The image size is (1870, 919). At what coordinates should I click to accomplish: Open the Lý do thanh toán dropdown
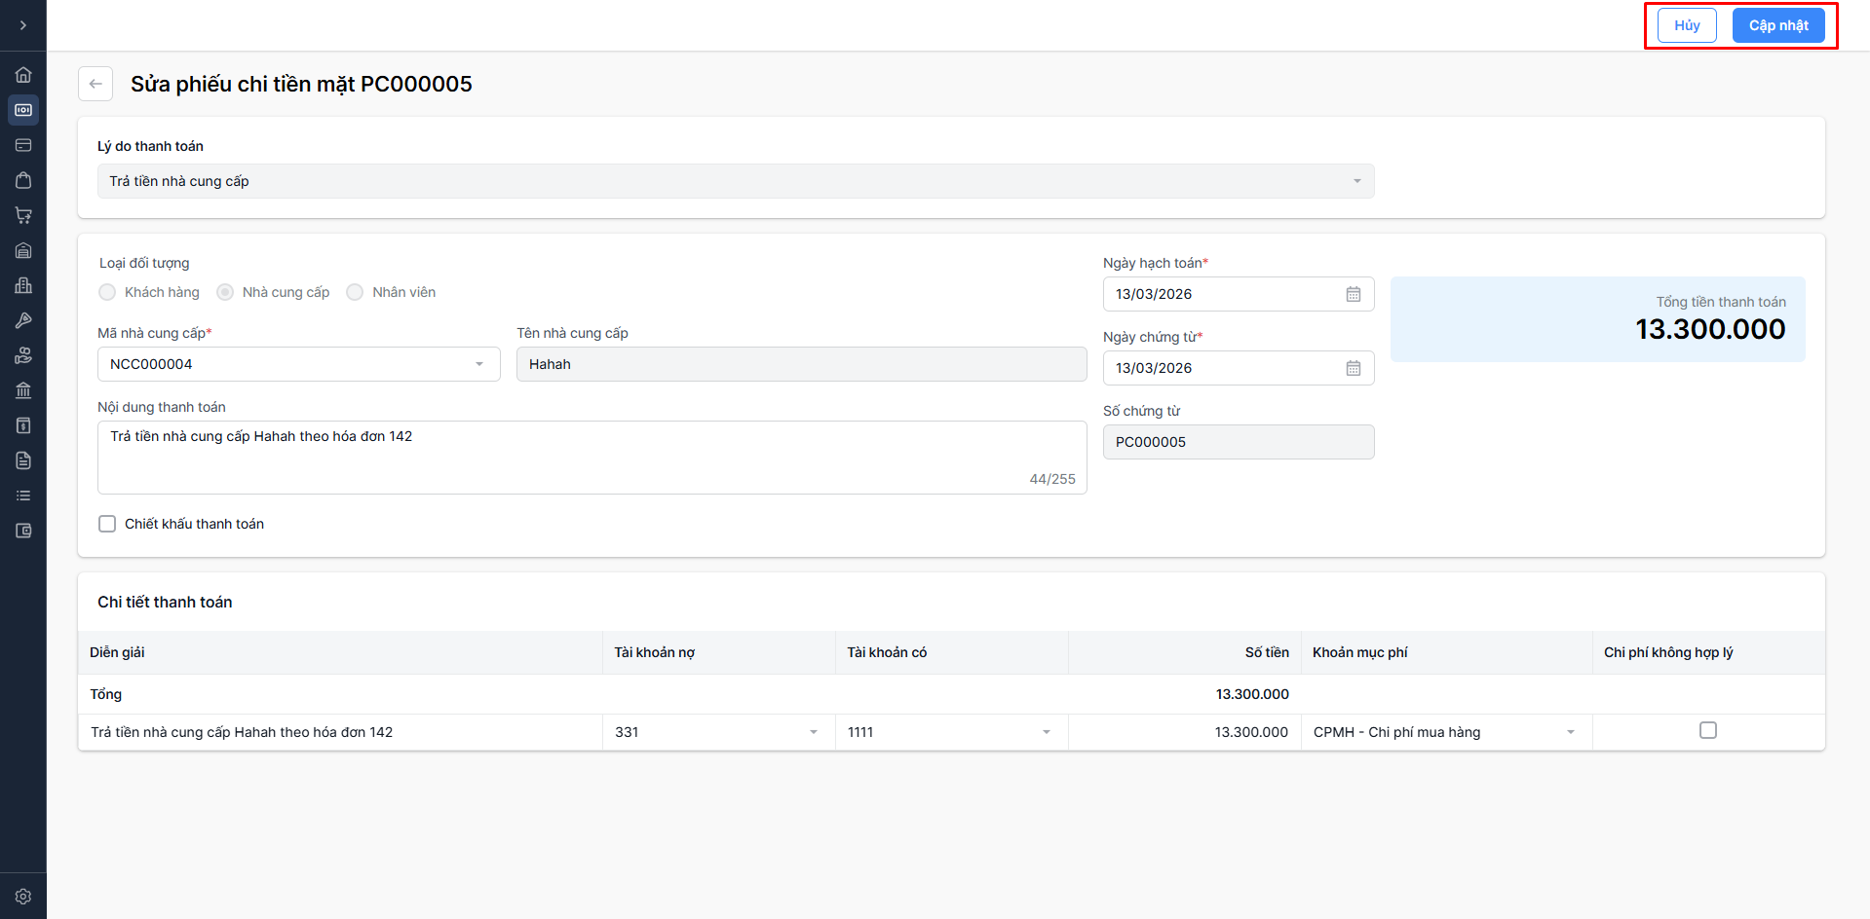[736, 181]
